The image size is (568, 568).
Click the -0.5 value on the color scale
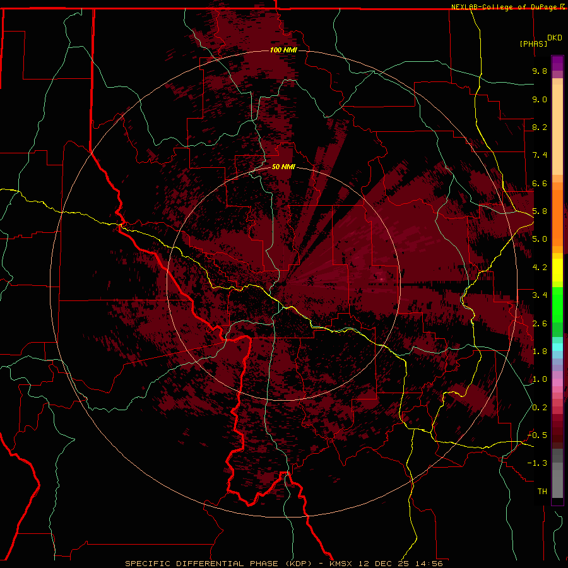pyautogui.click(x=537, y=435)
